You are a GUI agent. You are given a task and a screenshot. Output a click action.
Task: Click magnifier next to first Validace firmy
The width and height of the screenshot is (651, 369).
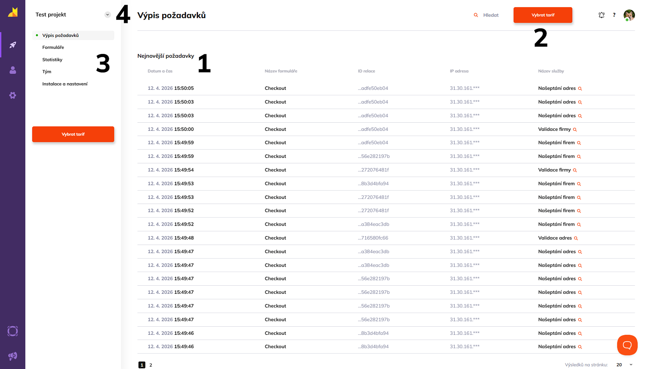click(x=575, y=129)
